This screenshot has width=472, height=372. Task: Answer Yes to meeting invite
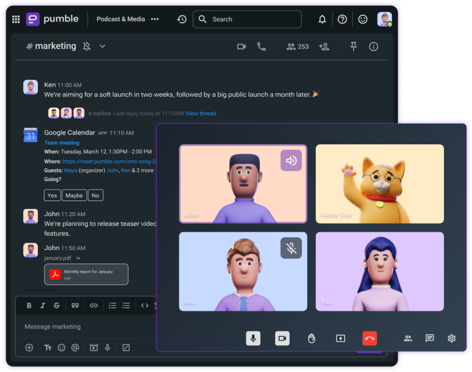[x=52, y=195]
